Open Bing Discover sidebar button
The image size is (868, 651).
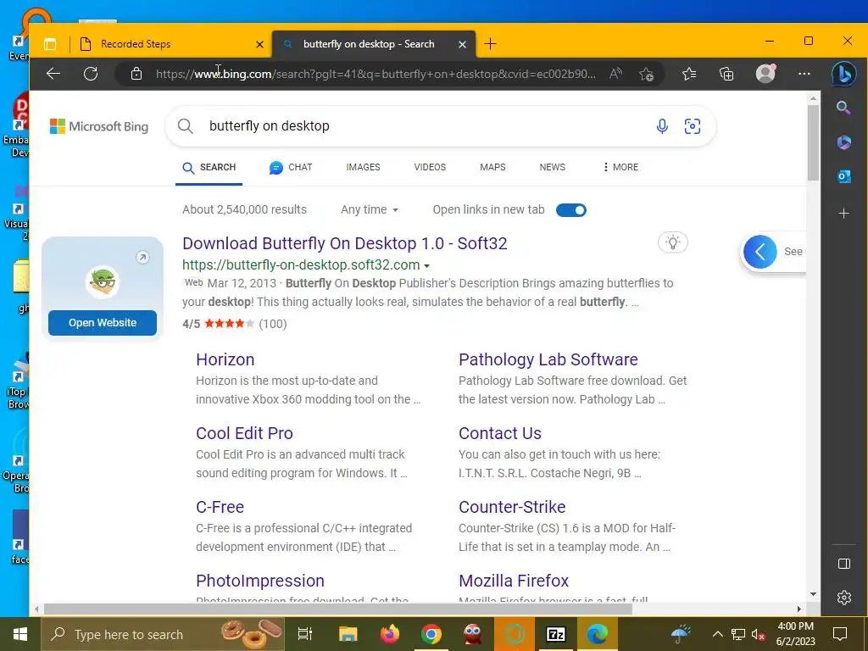click(x=843, y=74)
